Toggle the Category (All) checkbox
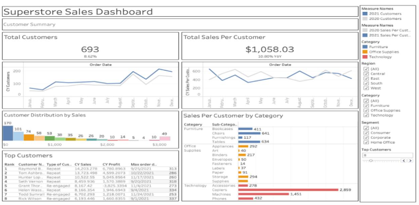This screenshot has width=419, height=205. [x=366, y=101]
